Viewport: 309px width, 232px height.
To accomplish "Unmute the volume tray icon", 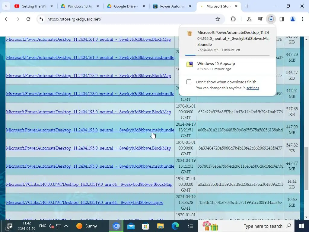I will (x=51, y=226).
